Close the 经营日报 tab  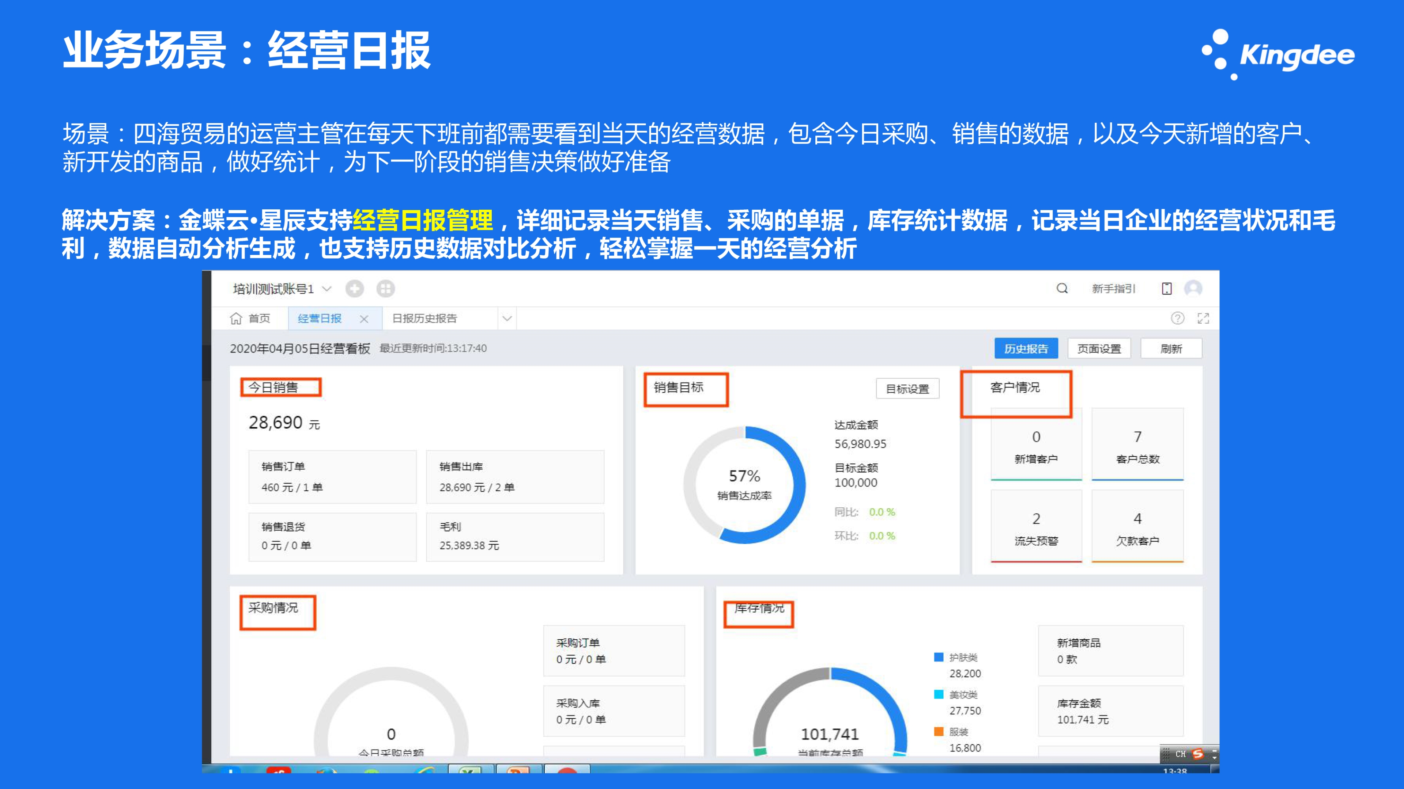[x=364, y=319]
